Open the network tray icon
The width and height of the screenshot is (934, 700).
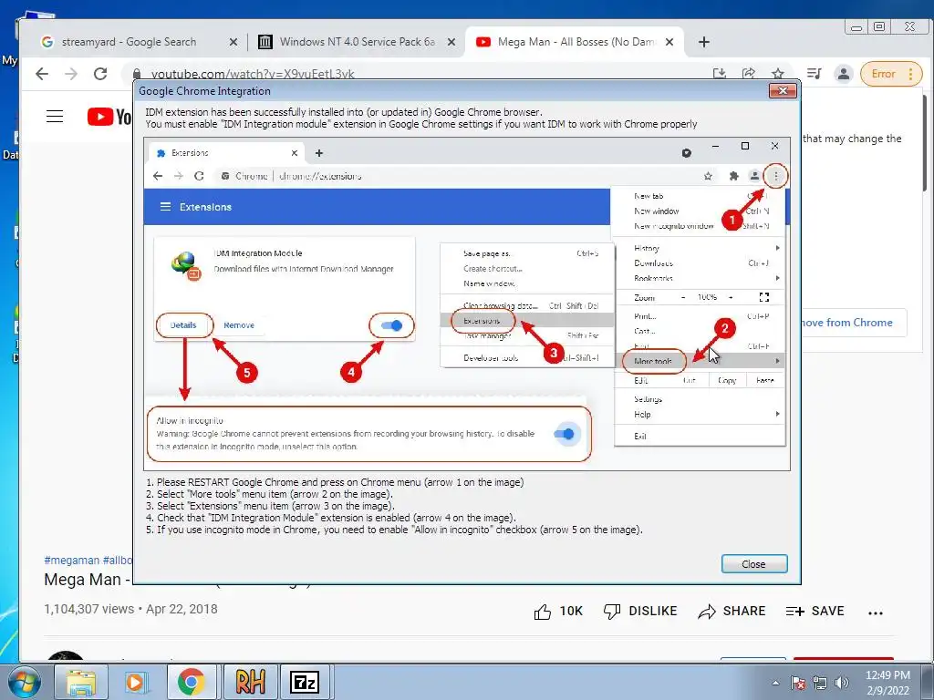[820, 683]
